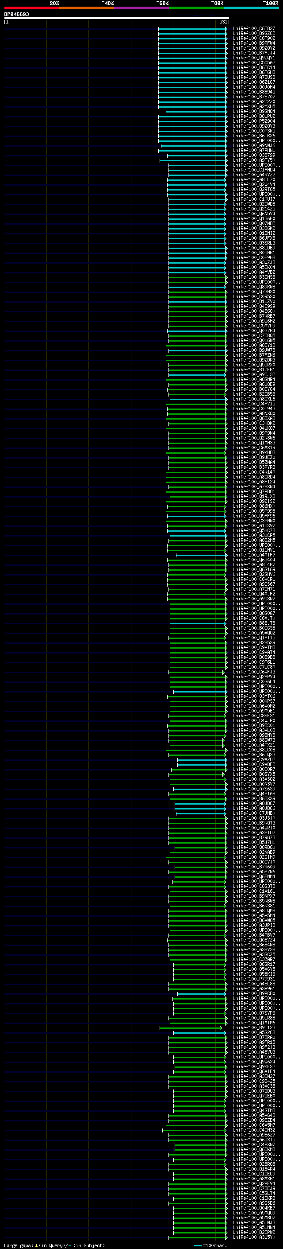Screen dimensions: 283x1249
Task: Click the UniRef100_A8TL70 label
Action: click(x=253, y=179)
